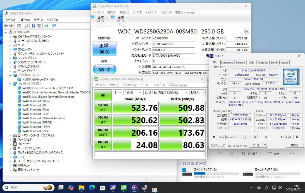This screenshot has height=193, width=305.
Task: Expand the ディスク ドライブ tree node
Action: [x=10, y=71]
